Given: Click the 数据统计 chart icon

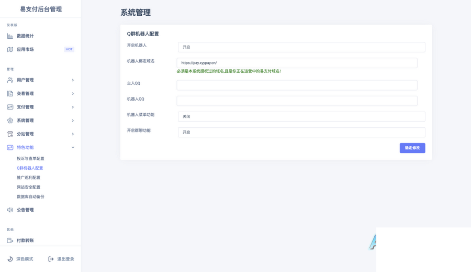Looking at the screenshot, I should pyautogui.click(x=10, y=36).
